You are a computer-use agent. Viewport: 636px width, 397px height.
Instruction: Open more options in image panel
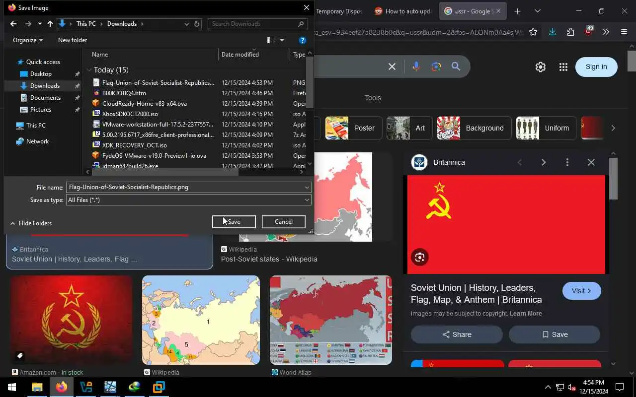[567, 162]
